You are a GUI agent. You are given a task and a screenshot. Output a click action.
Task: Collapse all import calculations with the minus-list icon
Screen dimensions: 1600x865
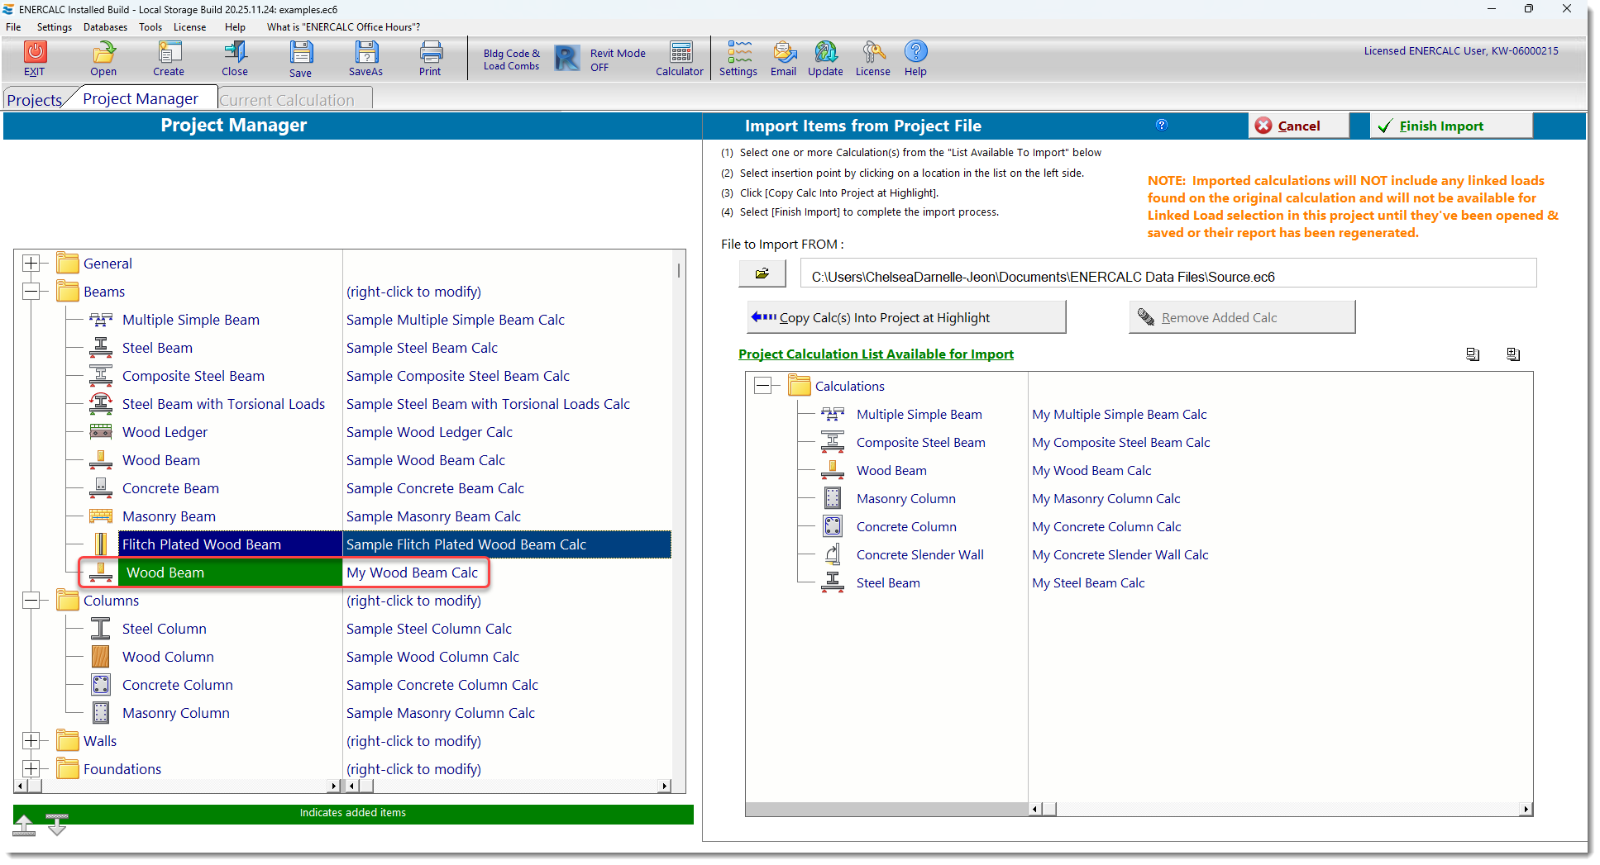pyautogui.click(x=1472, y=354)
